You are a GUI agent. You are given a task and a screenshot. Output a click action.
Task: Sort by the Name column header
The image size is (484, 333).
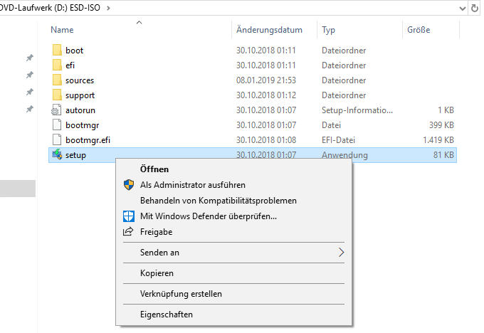click(62, 30)
